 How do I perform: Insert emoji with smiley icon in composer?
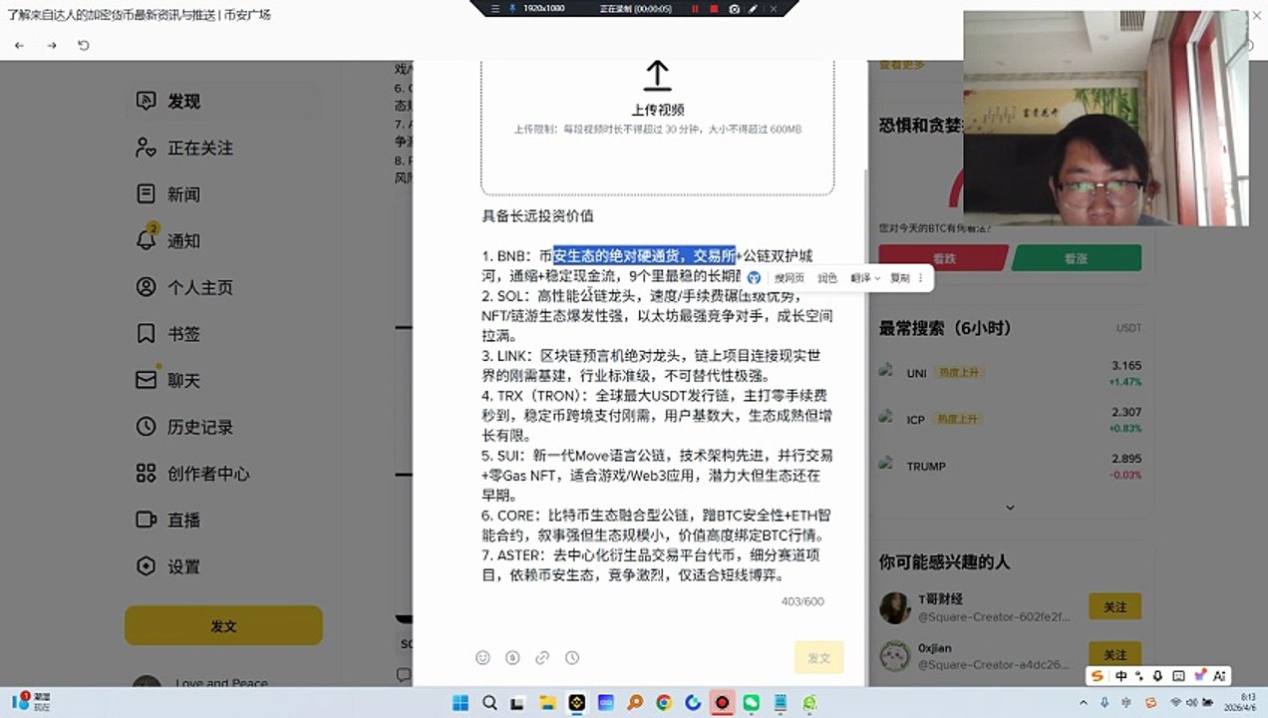tap(483, 657)
